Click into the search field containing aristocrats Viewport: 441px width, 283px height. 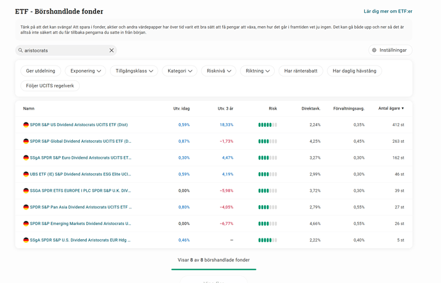pyautogui.click(x=64, y=50)
